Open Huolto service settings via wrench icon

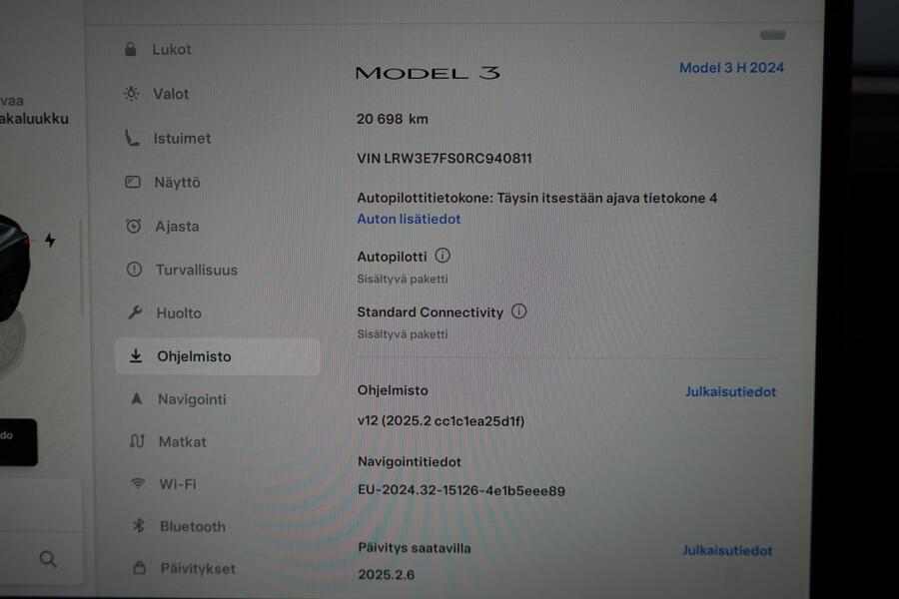pyautogui.click(x=135, y=312)
